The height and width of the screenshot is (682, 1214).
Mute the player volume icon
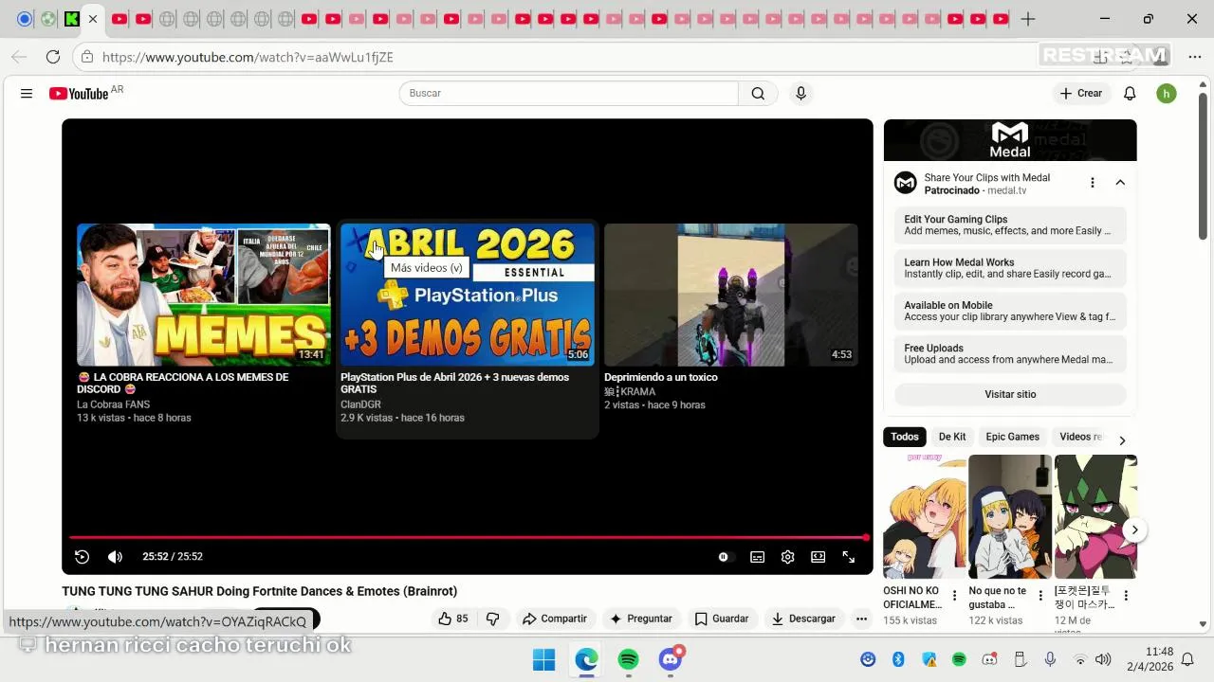coord(115,557)
